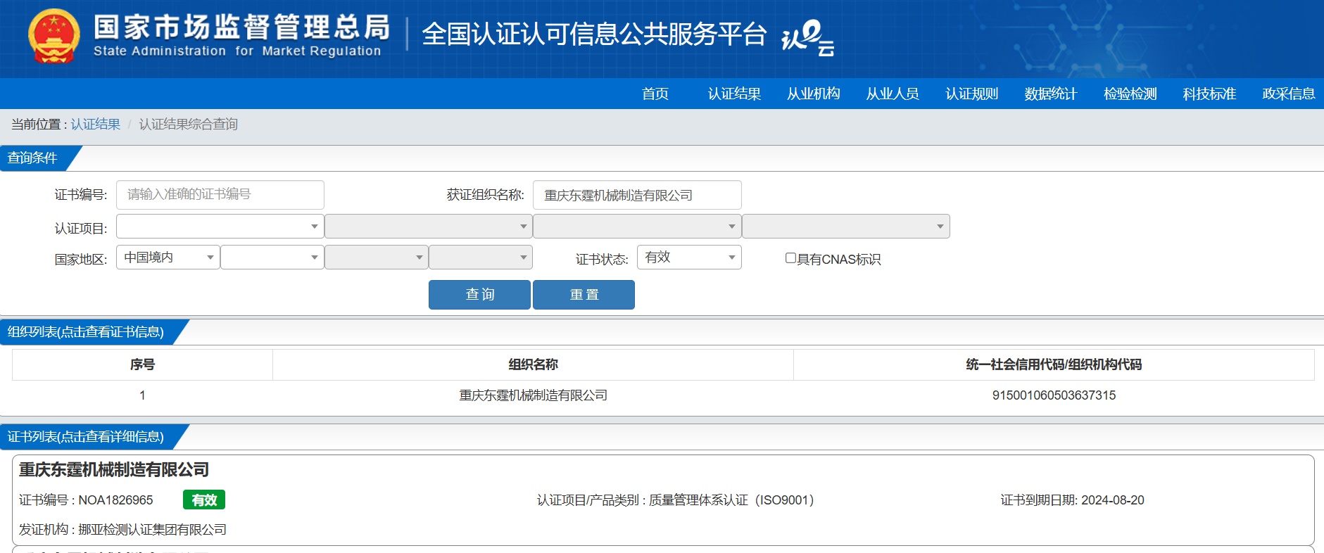Open the 政采信息 navigation item
This screenshot has height=553, width=1324.
(1289, 94)
